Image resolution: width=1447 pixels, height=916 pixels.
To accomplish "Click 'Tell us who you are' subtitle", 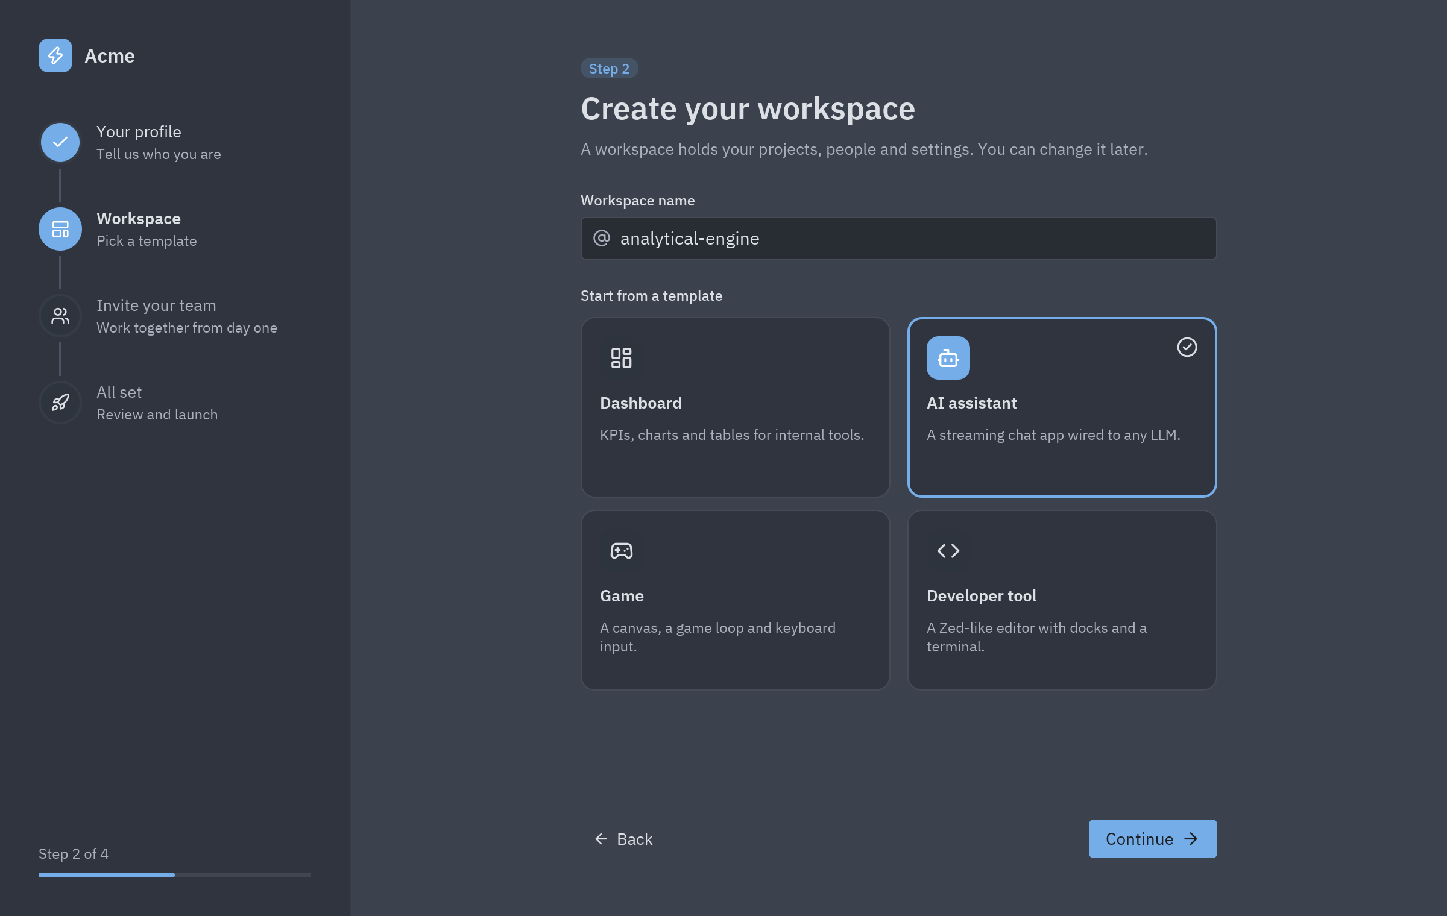I will 159,154.
